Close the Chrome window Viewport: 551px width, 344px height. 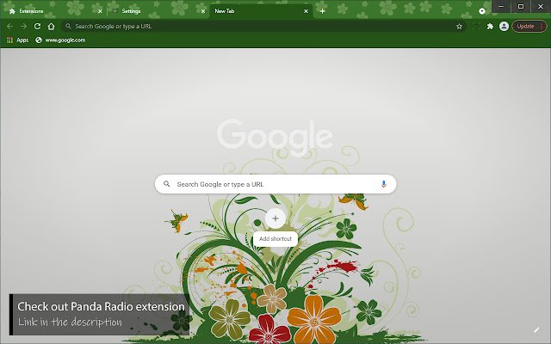tap(541, 6)
